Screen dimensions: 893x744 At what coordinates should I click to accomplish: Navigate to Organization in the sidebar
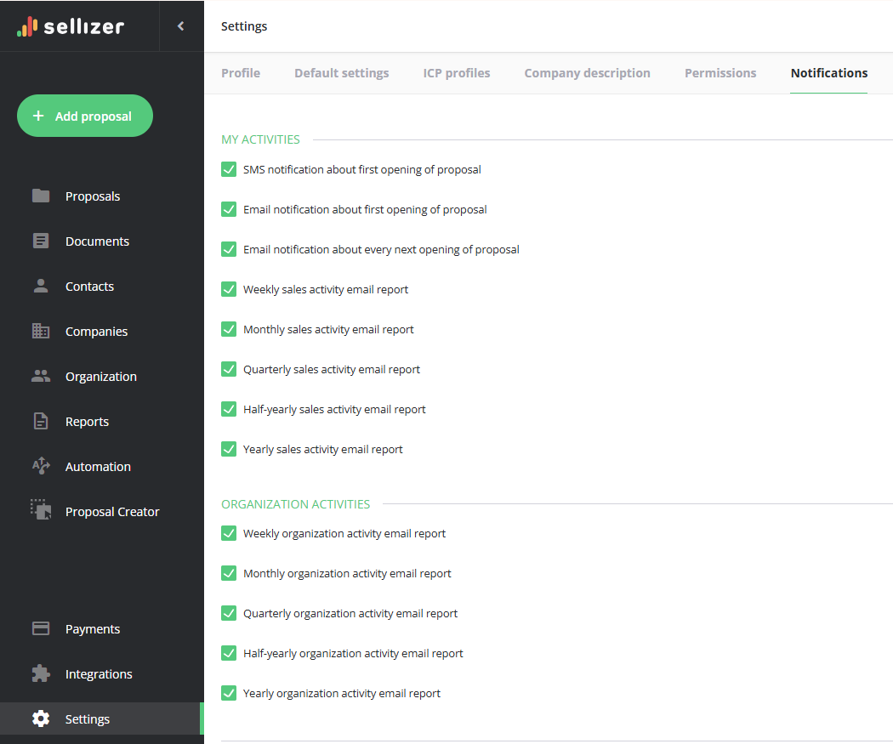click(102, 377)
